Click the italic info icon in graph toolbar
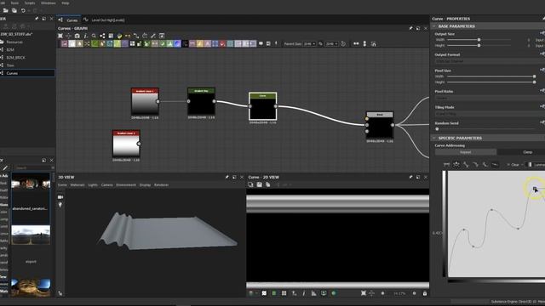Viewport: 545px width, 306px height. click(x=85, y=36)
